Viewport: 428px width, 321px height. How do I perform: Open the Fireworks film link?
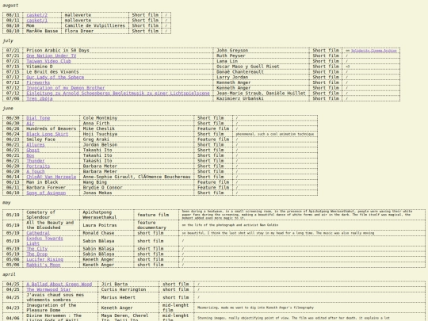(38, 82)
